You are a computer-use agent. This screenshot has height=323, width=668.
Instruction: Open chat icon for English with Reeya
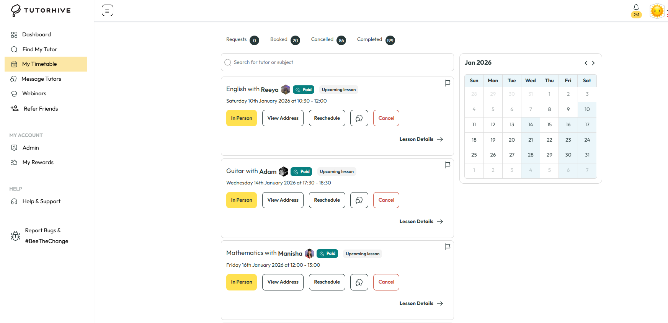click(x=359, y=118)
